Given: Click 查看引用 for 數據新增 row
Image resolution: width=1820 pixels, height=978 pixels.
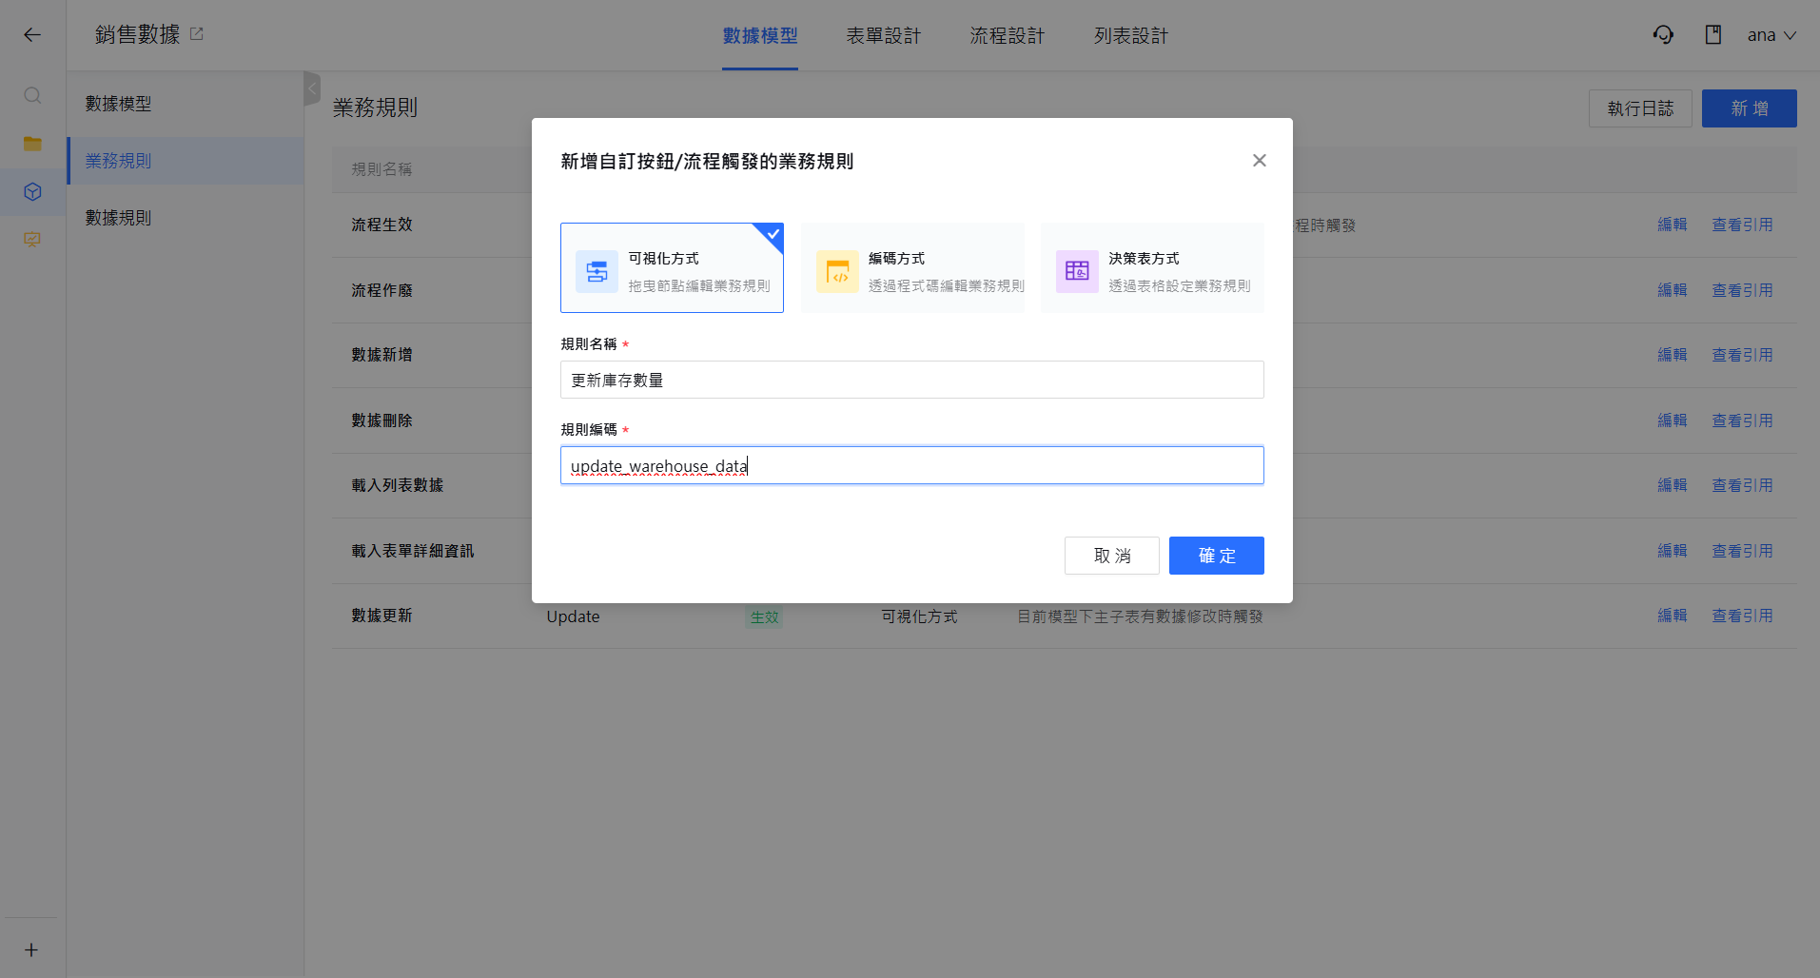Looking at the screenshot, I should coord(1742,355).
